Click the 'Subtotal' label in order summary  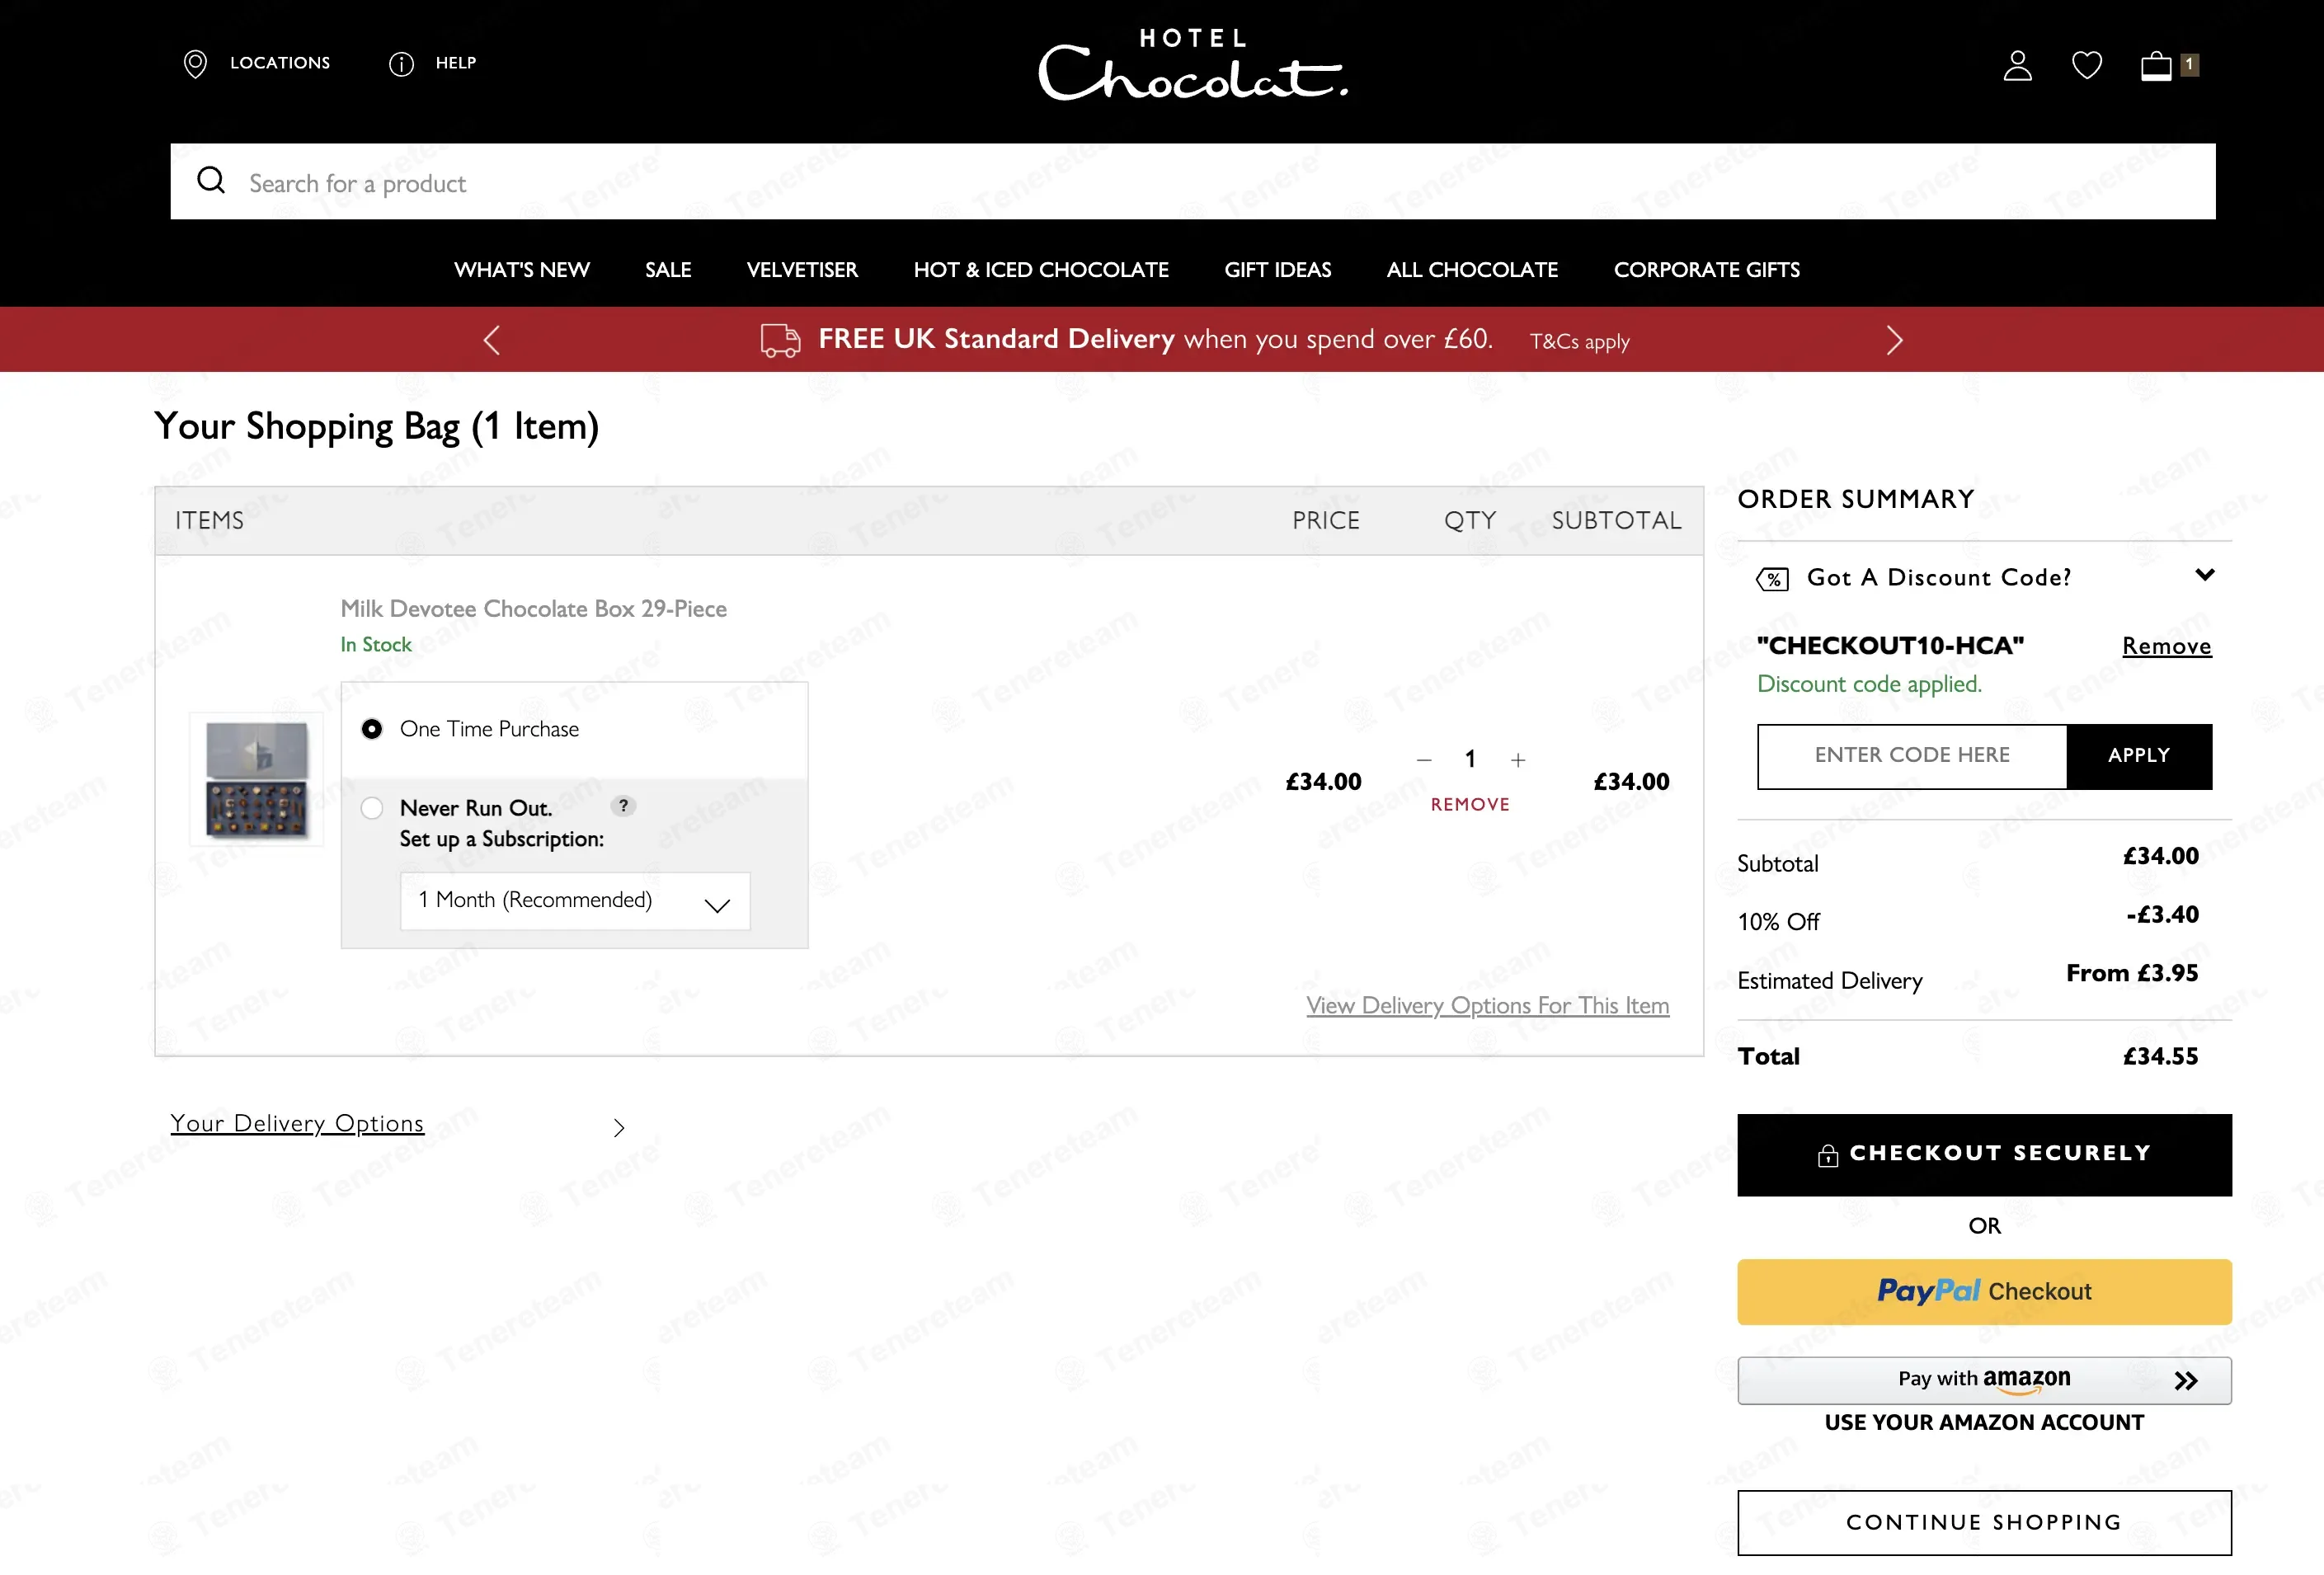1777,864
